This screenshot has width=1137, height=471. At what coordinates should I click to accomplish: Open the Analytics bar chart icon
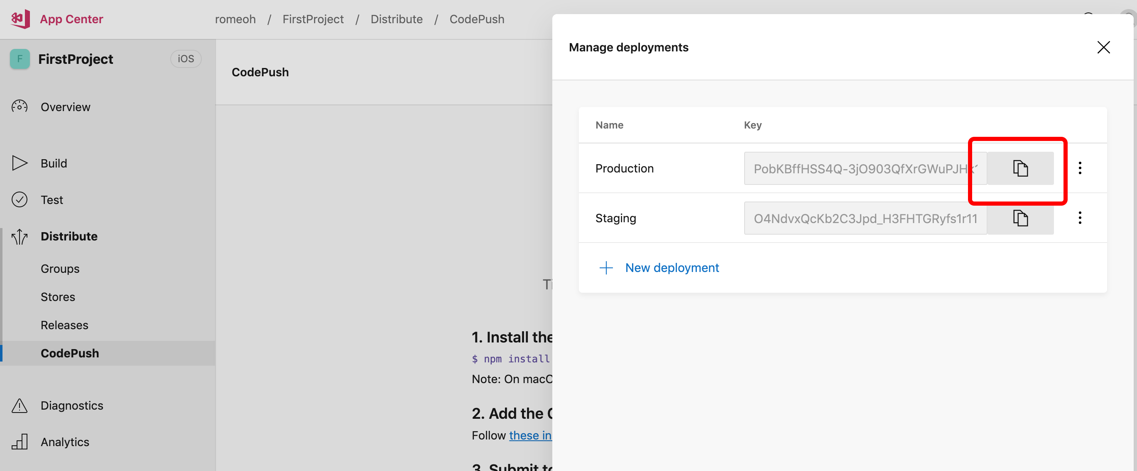point(20,442)
